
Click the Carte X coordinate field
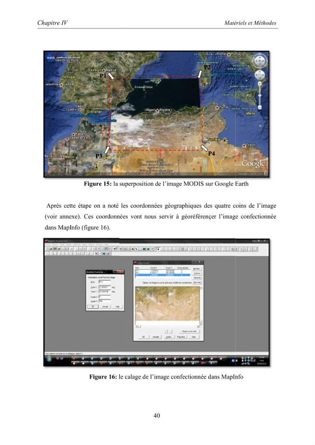(104, 287)
